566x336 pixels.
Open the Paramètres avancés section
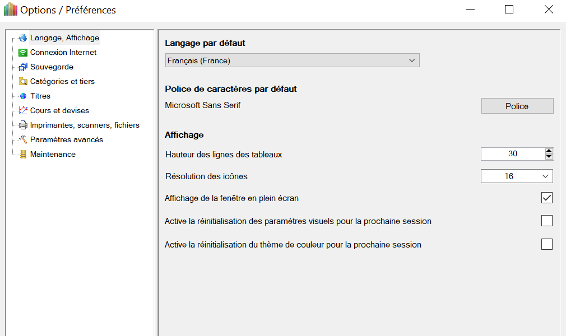66,140
